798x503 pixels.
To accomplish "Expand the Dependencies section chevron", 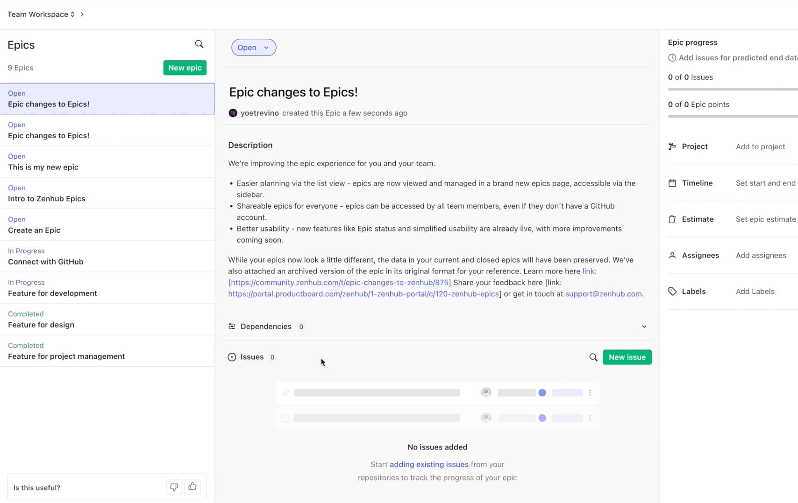I will point(644,327).
